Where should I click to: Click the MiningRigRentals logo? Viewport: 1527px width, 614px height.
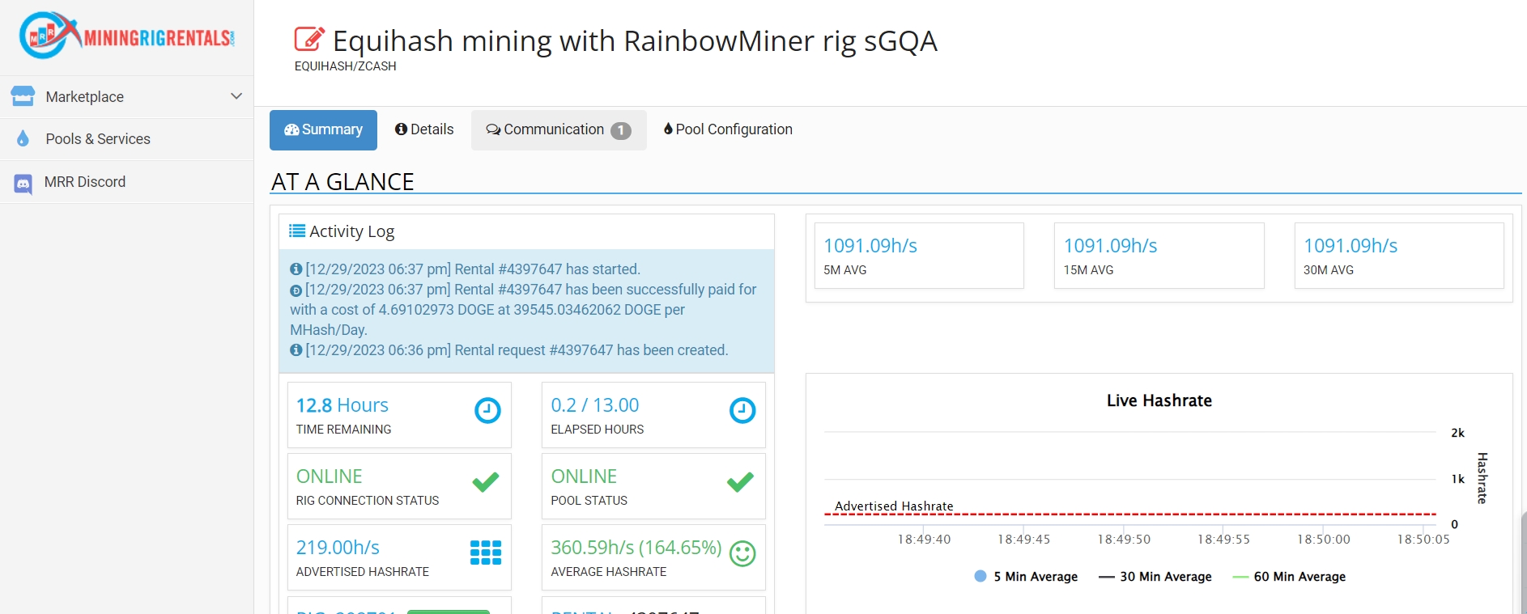click(x=127, y=36)
